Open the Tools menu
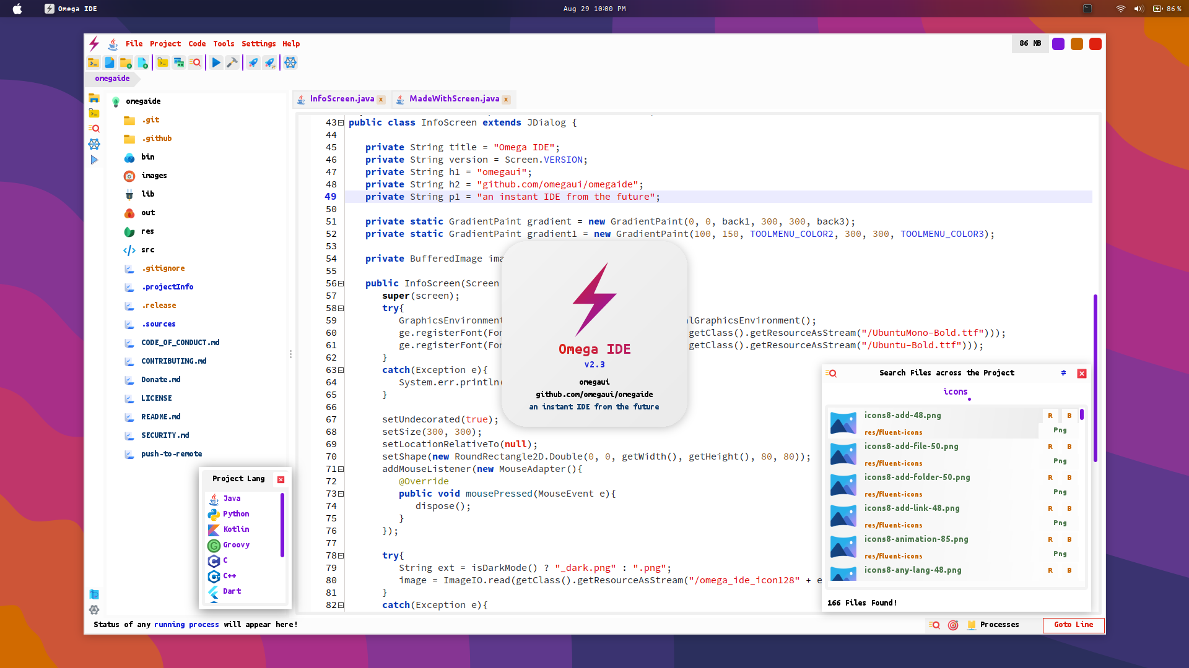Image resolution: width=1189 pixels, height=668 pixels. (x=224, y=43)
